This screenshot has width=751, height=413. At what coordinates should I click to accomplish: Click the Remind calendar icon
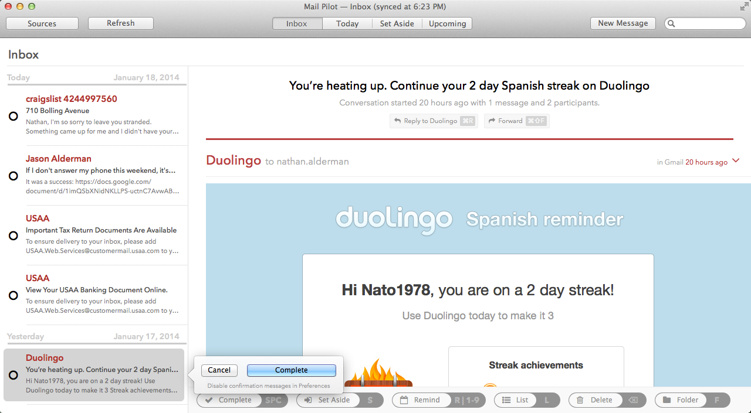click(x=404, y=400)
